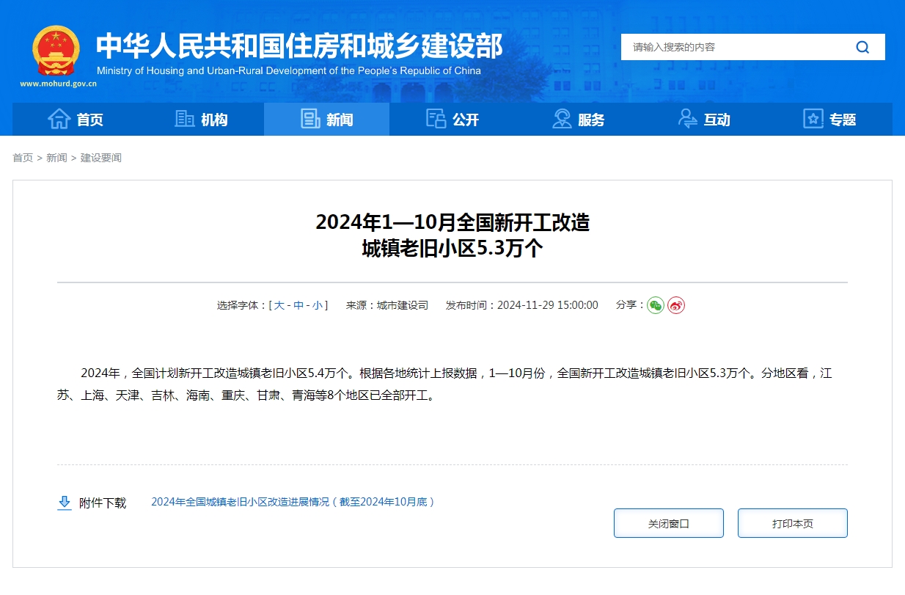Screen dimensions: 905x595
Task: Open the 新闻 navigation tab
Action: click(327, 119)
